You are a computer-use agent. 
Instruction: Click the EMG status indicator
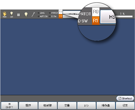point(41,13)
